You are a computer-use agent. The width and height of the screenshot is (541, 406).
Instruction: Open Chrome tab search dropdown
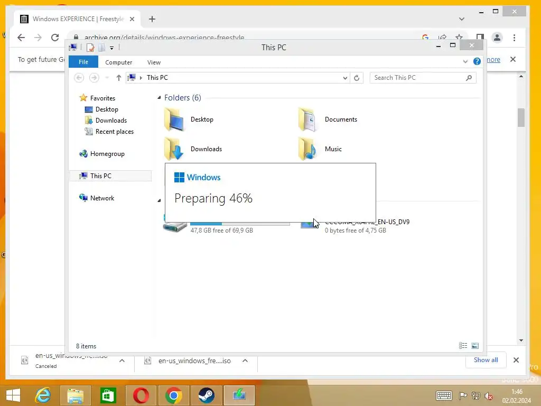pyautogui.click(x=462, y=19)
